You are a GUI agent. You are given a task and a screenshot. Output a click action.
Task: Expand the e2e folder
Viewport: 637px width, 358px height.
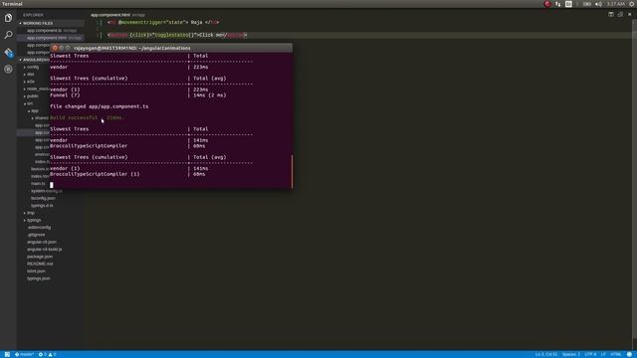[31, 82]
